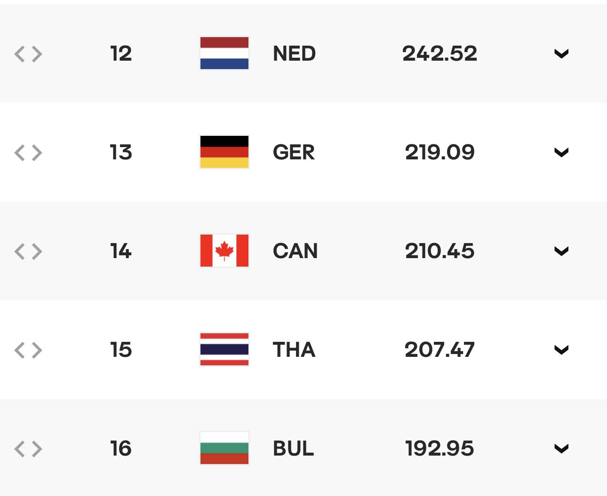
Task: Select the CAN team name
Action: click(296, 251)
